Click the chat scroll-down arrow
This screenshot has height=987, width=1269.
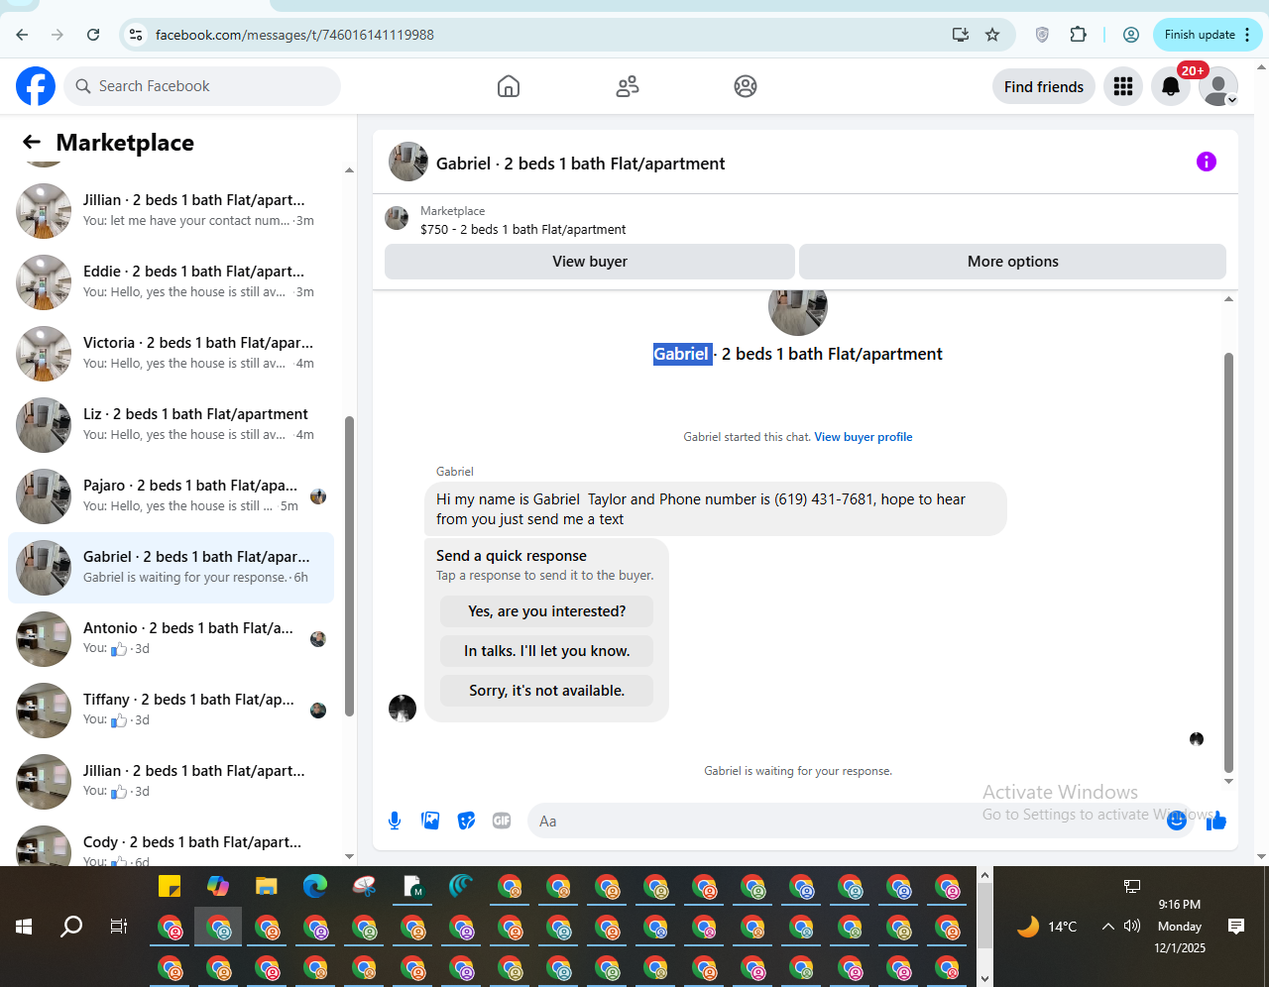(x=1229, y=781)
